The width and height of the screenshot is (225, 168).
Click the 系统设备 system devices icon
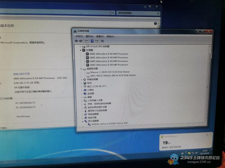[86, 118]
